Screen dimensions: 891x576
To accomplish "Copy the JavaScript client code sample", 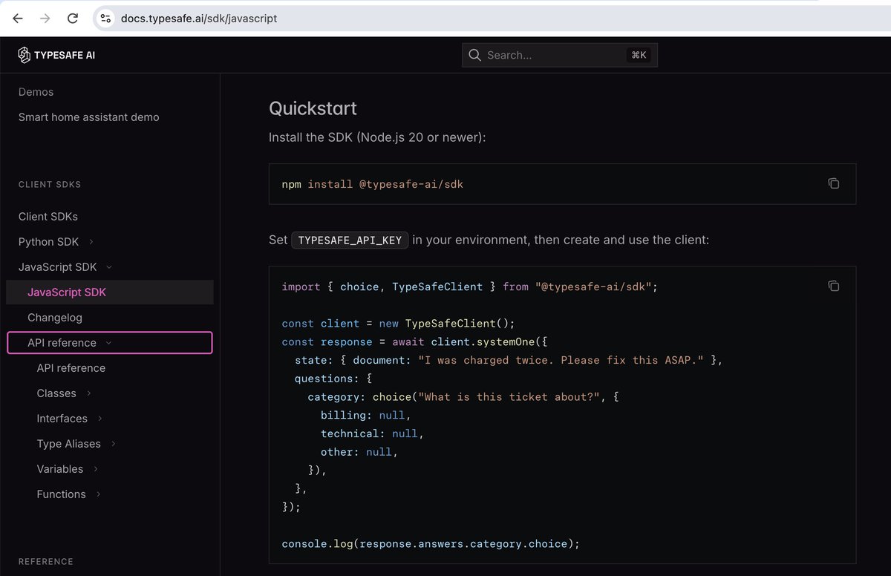I will [834, 286].
